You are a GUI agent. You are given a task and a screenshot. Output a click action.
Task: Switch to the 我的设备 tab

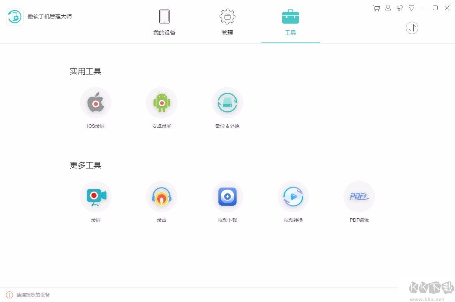(x=164, y=22)
